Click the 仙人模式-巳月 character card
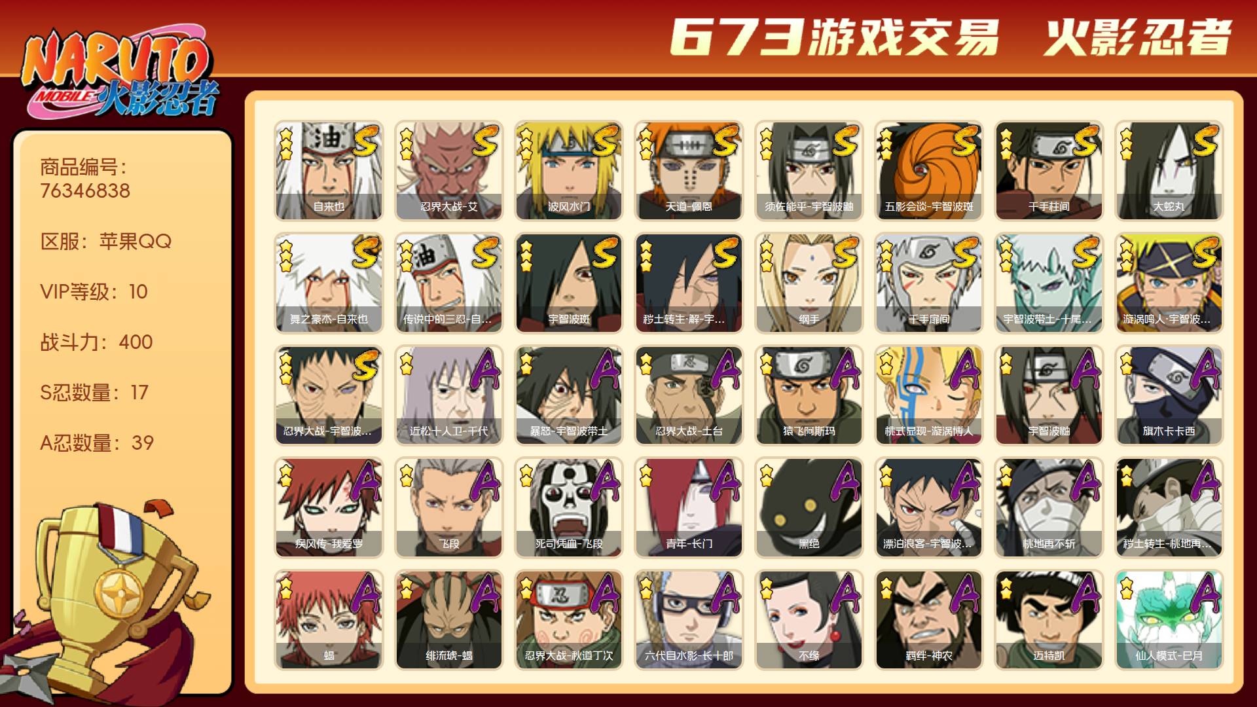This screenshot has width=1257, height=707. click(x=1169, y=620)
